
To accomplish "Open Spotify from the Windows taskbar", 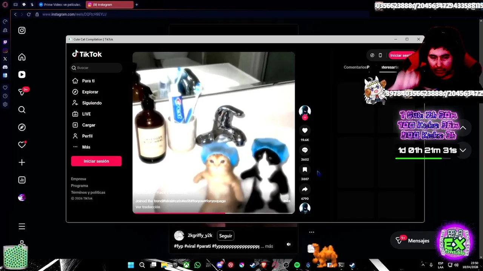I will [x=297, y=265].
